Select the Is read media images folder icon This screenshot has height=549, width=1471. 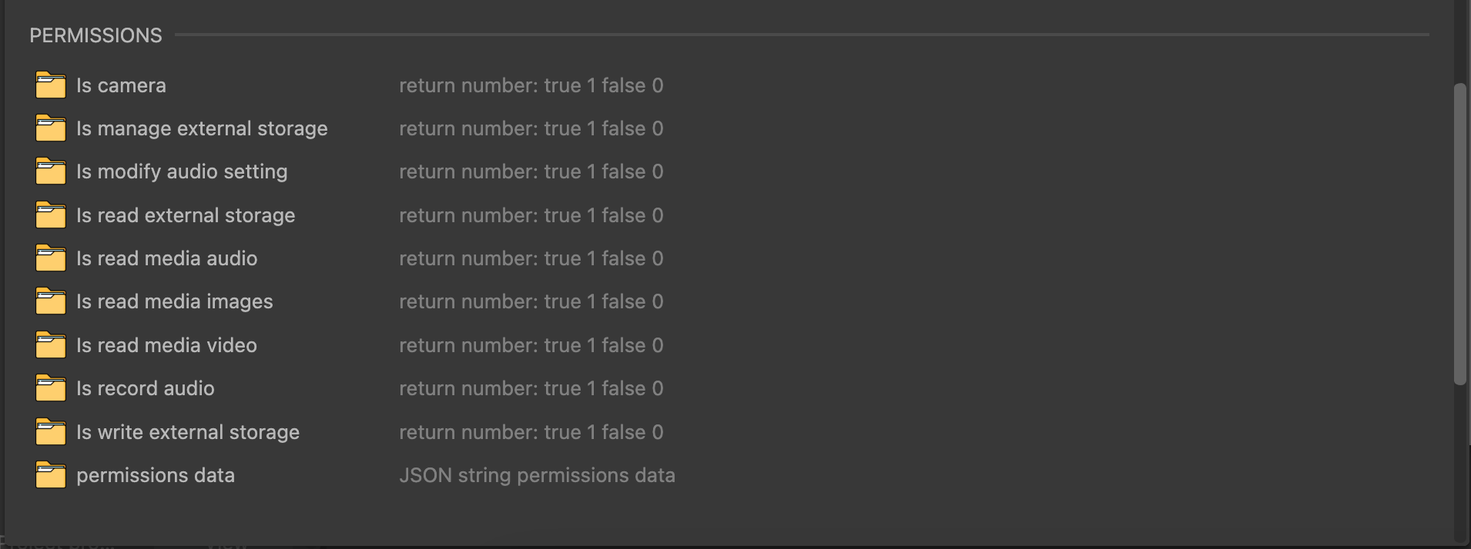pos(51,301)
